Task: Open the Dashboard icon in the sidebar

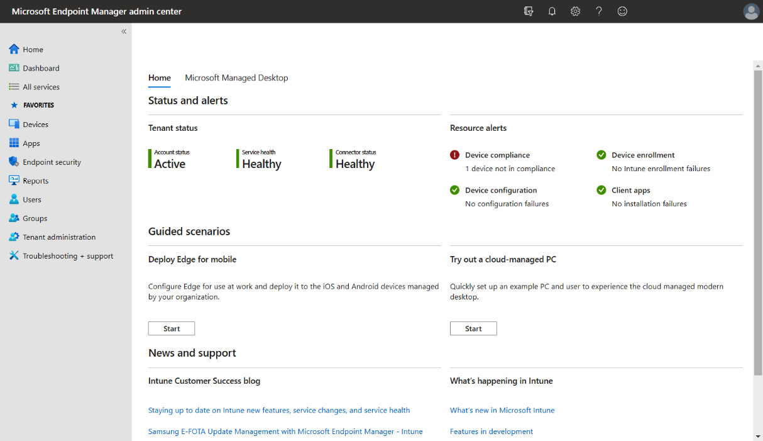Action: tap(14, 68)
